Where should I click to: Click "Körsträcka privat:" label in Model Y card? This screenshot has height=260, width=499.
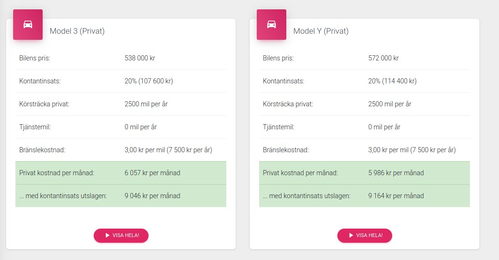[288, 104]
